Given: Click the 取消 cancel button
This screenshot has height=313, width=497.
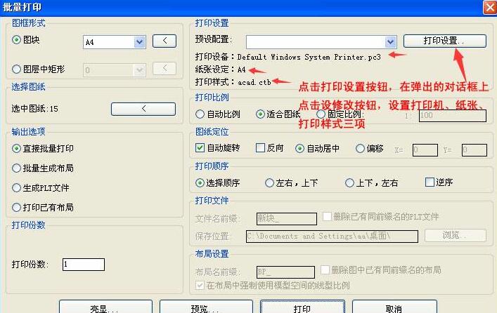Looking at the screenshot, I should [394, 307].
